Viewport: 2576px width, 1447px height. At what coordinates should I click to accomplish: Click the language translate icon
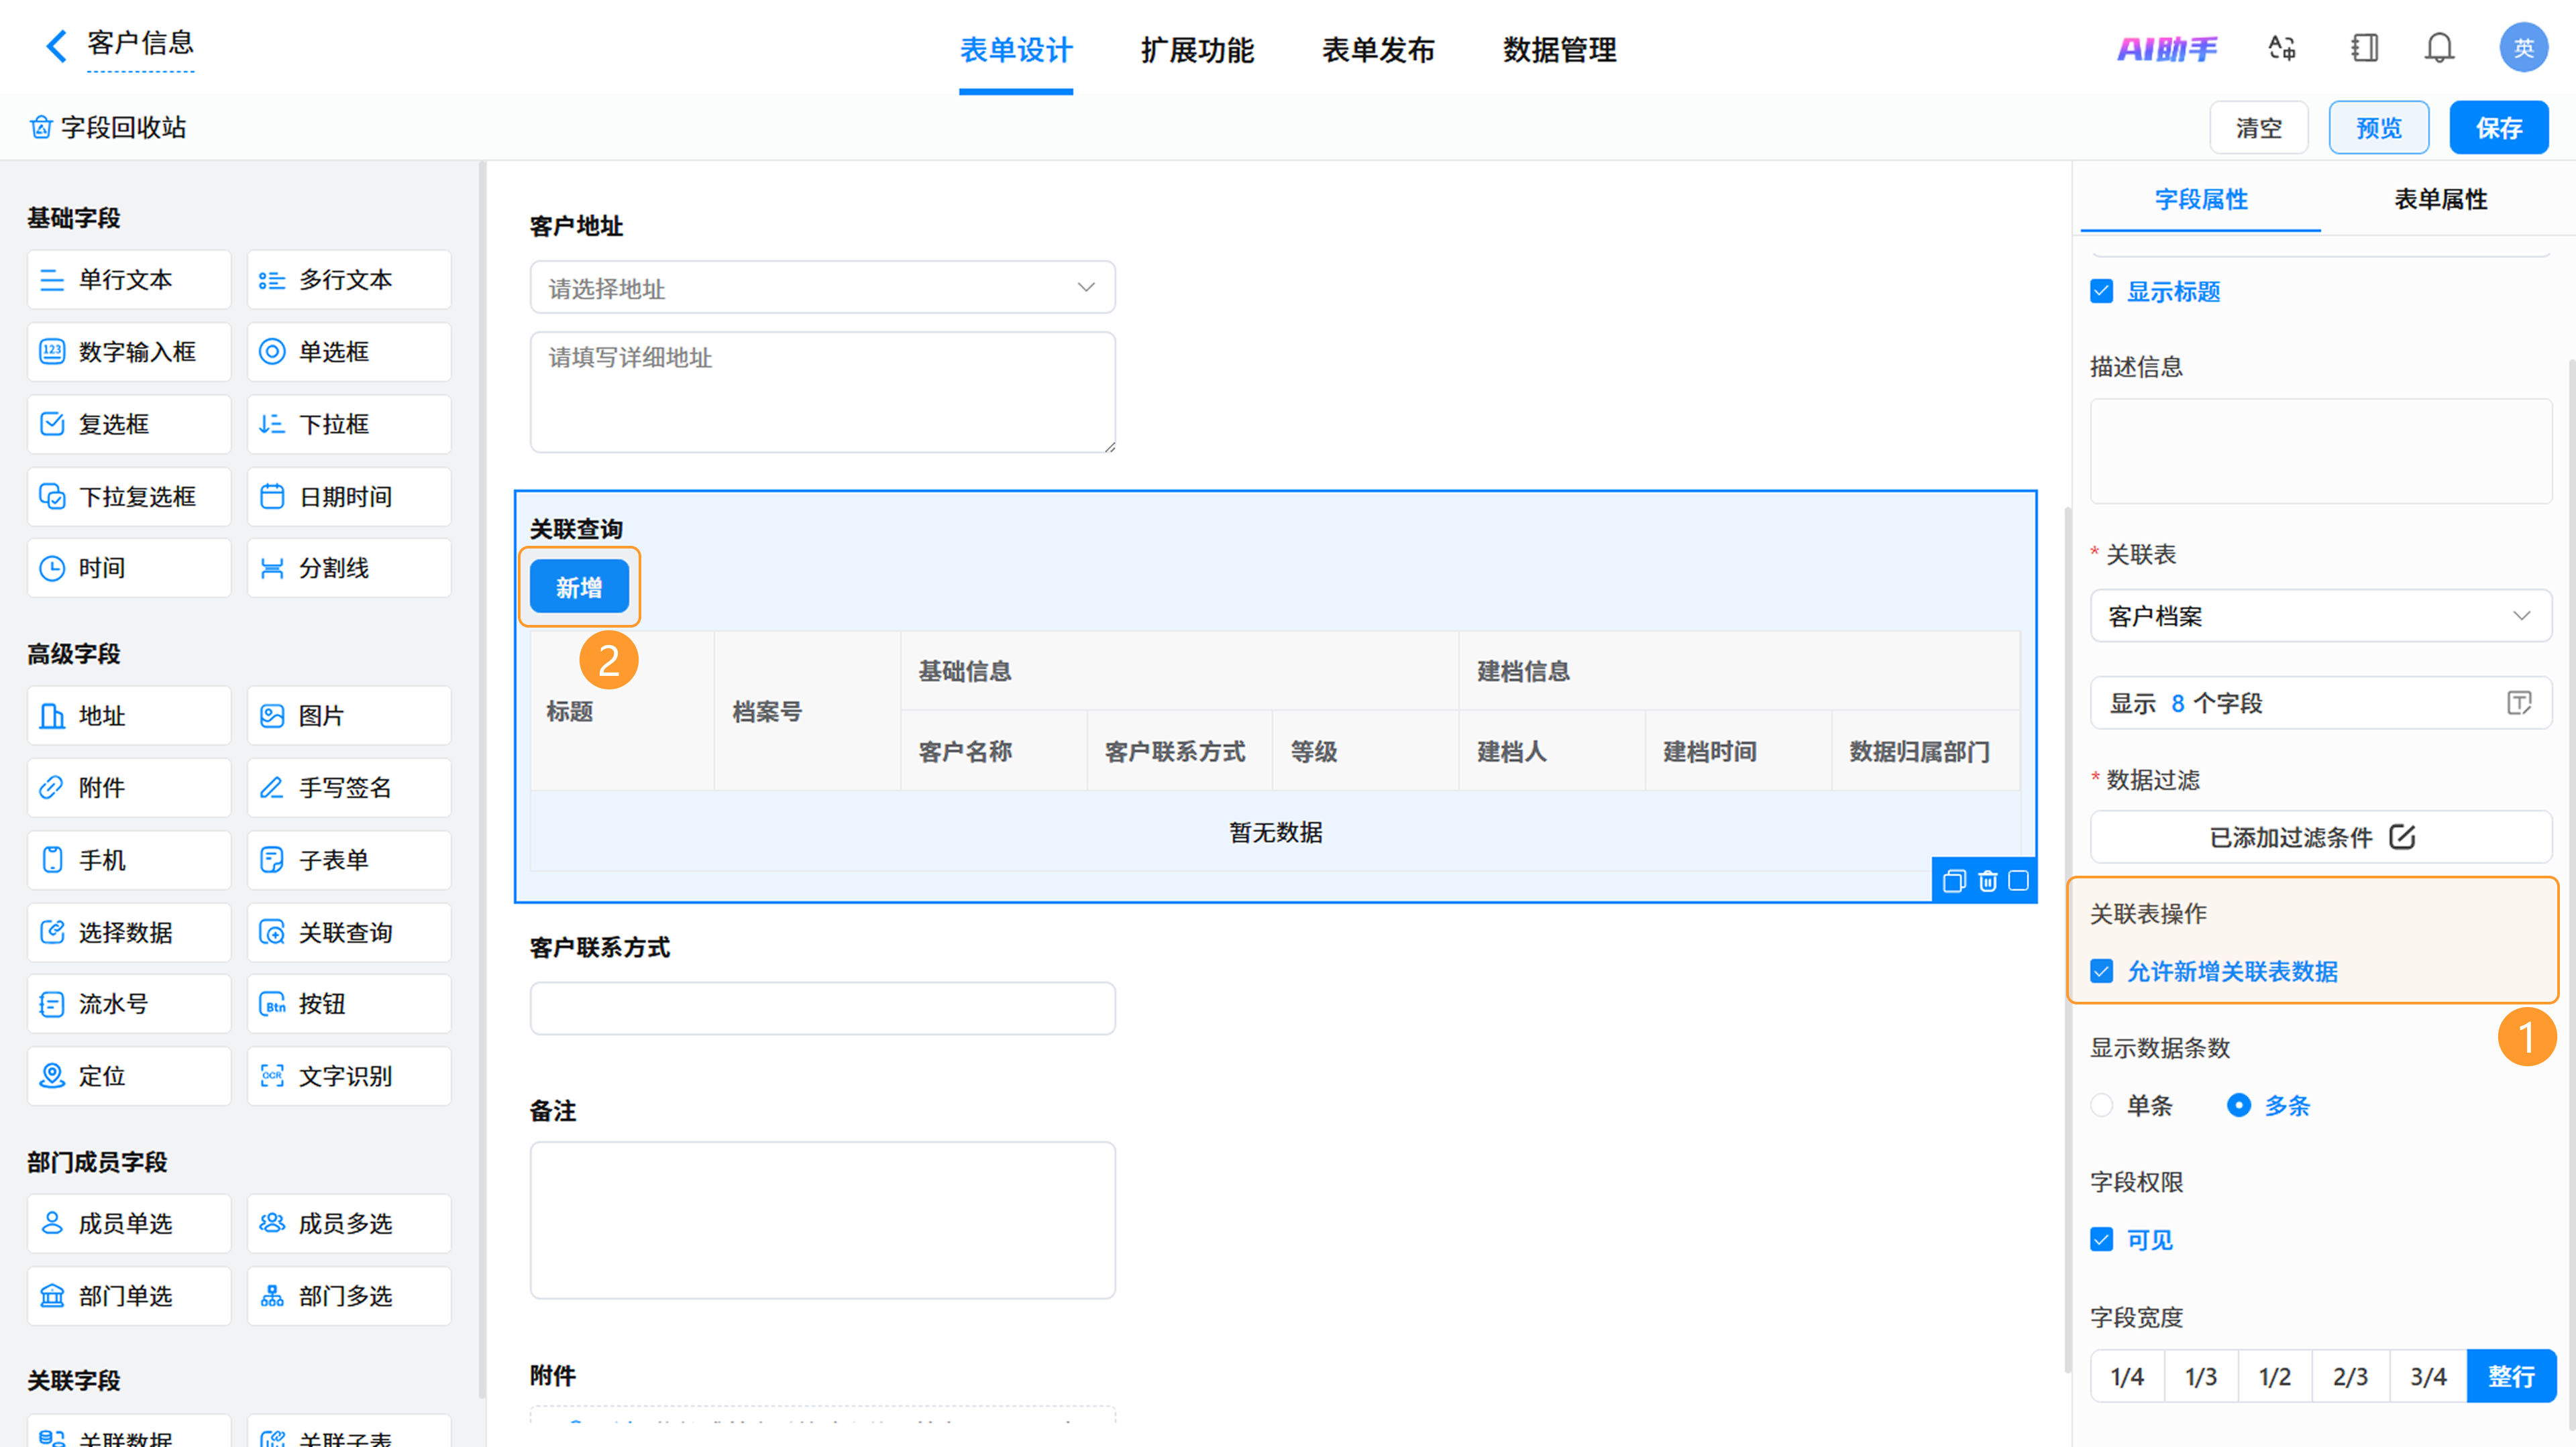(x=2281, y=48)
